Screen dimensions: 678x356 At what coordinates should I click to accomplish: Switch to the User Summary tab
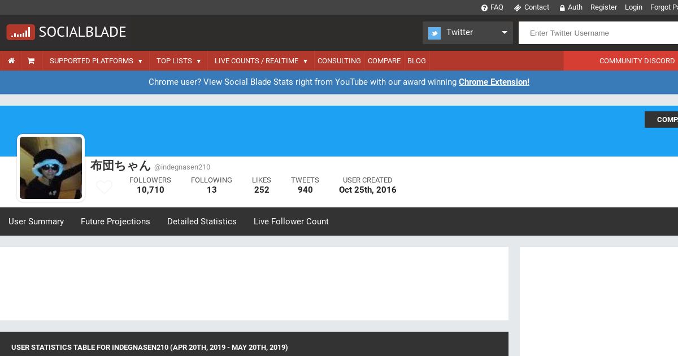[36, 222]
